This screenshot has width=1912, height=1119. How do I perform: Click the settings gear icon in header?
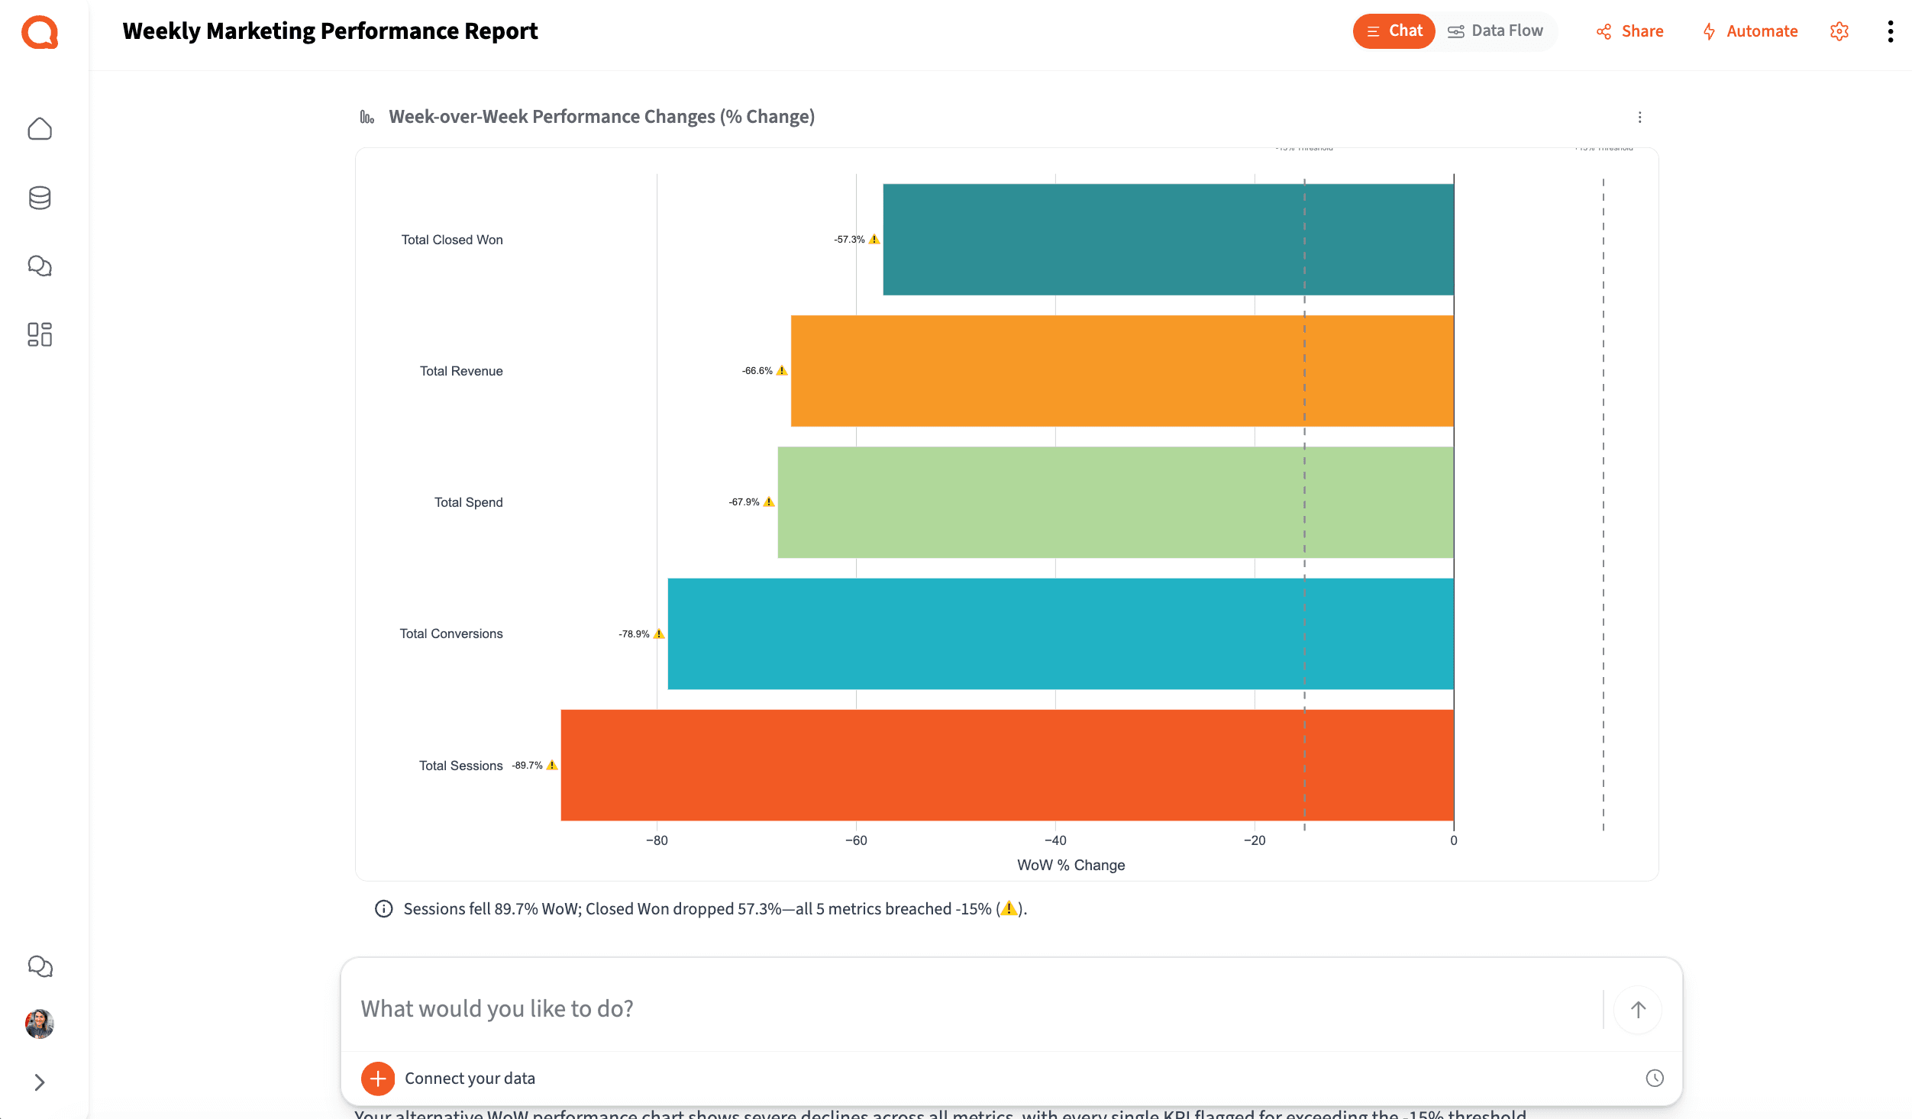[1839, 31]
